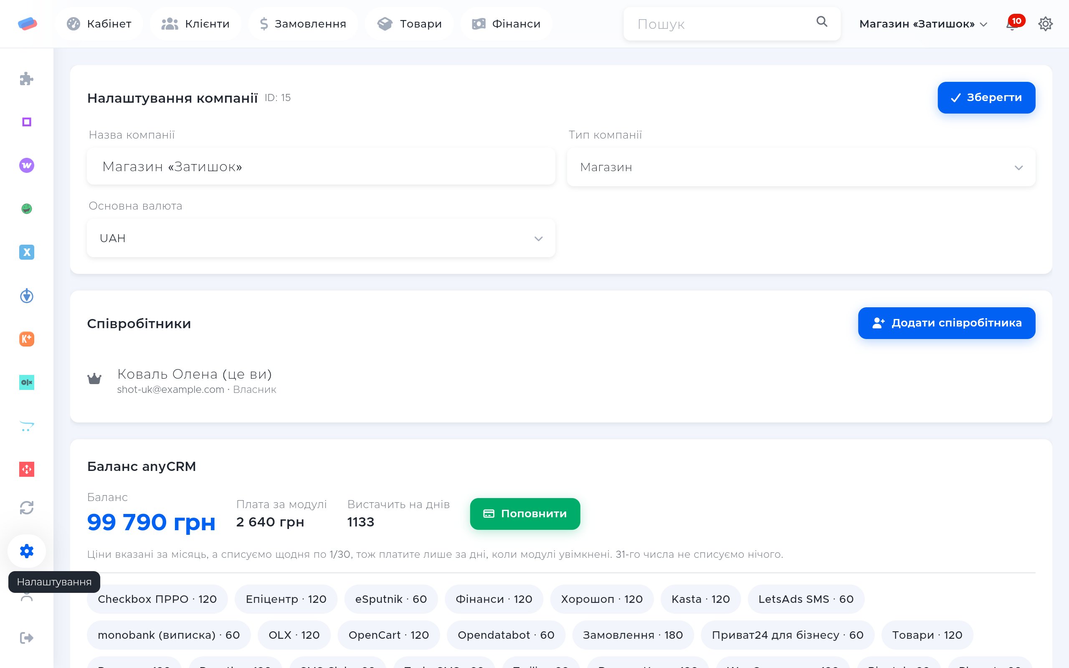Open the Фінанси menu item
Image resolution: width=1069 pixels, height=668 pixels.
[x=506, y=24]
